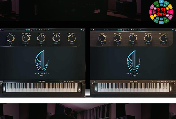Toggle Mix indicator LED in 1991 plugin
This screenshot has width=176, height=119.
(x=15, y=35)
